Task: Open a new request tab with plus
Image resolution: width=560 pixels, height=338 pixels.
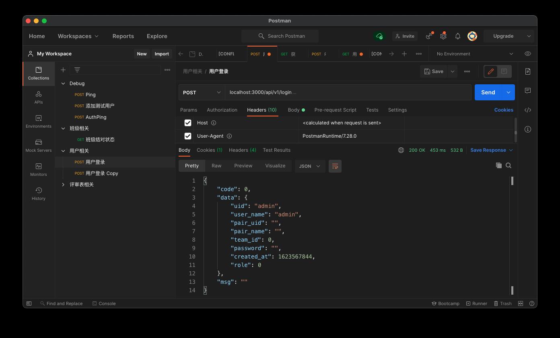Action: click(404, 54)
